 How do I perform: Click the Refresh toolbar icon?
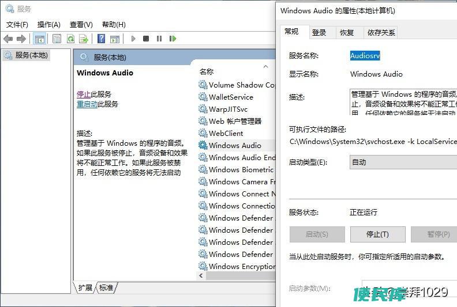[x=70, y=39]
